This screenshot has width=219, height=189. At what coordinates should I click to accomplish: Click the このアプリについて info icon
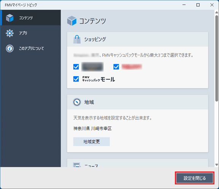[10, 48]
